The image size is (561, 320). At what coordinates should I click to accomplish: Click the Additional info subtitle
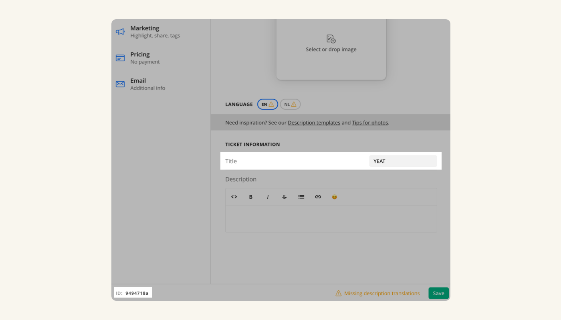coord(147,88)
